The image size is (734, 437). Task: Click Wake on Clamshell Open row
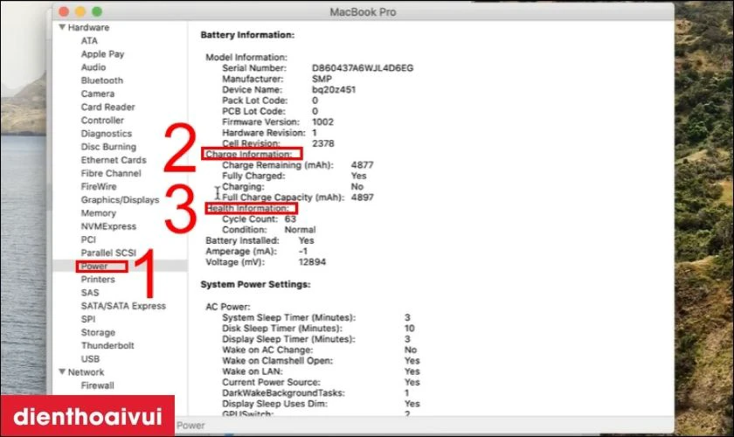tap(321, 361)
